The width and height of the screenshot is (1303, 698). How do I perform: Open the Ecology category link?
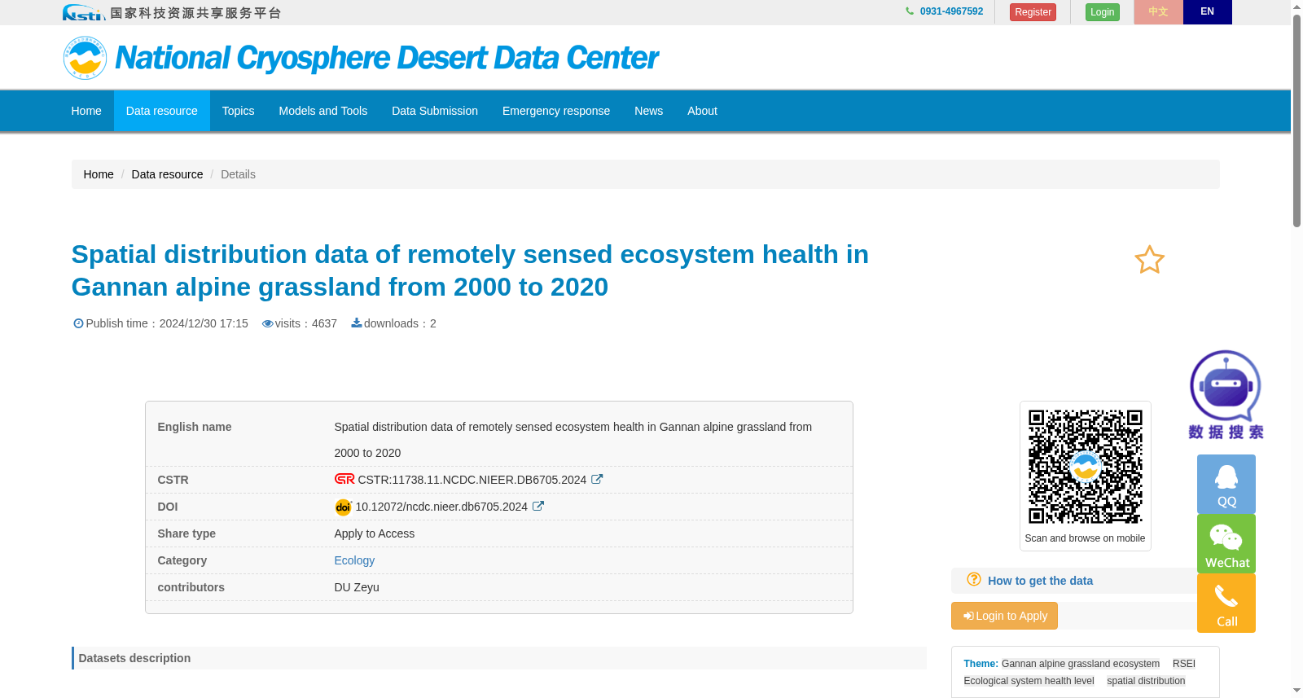point(354,560)
